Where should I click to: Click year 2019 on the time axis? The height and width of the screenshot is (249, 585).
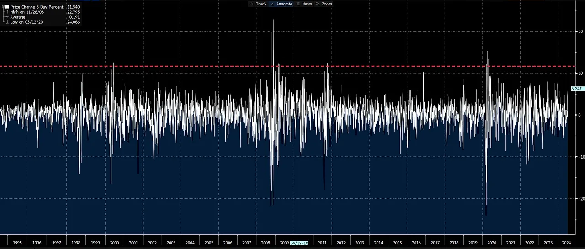point(473,243)
